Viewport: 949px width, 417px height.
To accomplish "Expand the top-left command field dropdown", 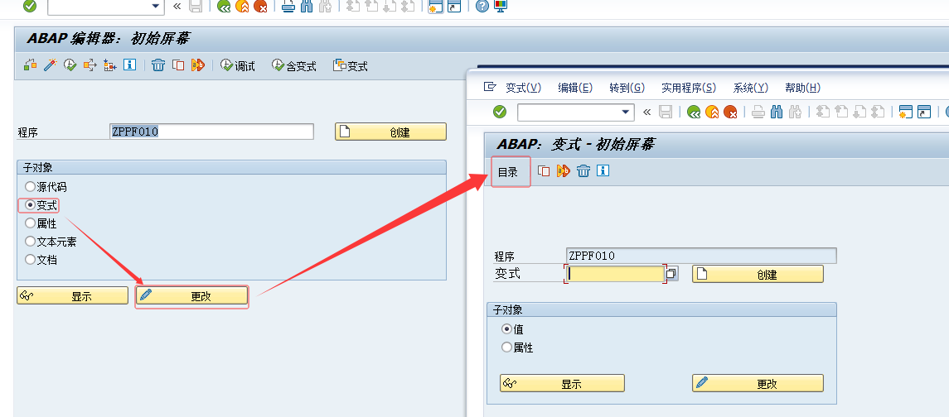I will [155, 6].
